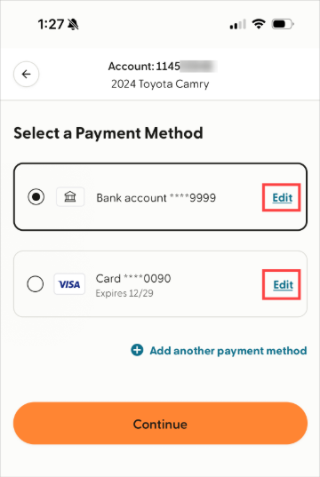Image resolution: width=320 pixels, height=477 pixels.
Task: Choose the Card ****0090 text
Action: [133, 278]
